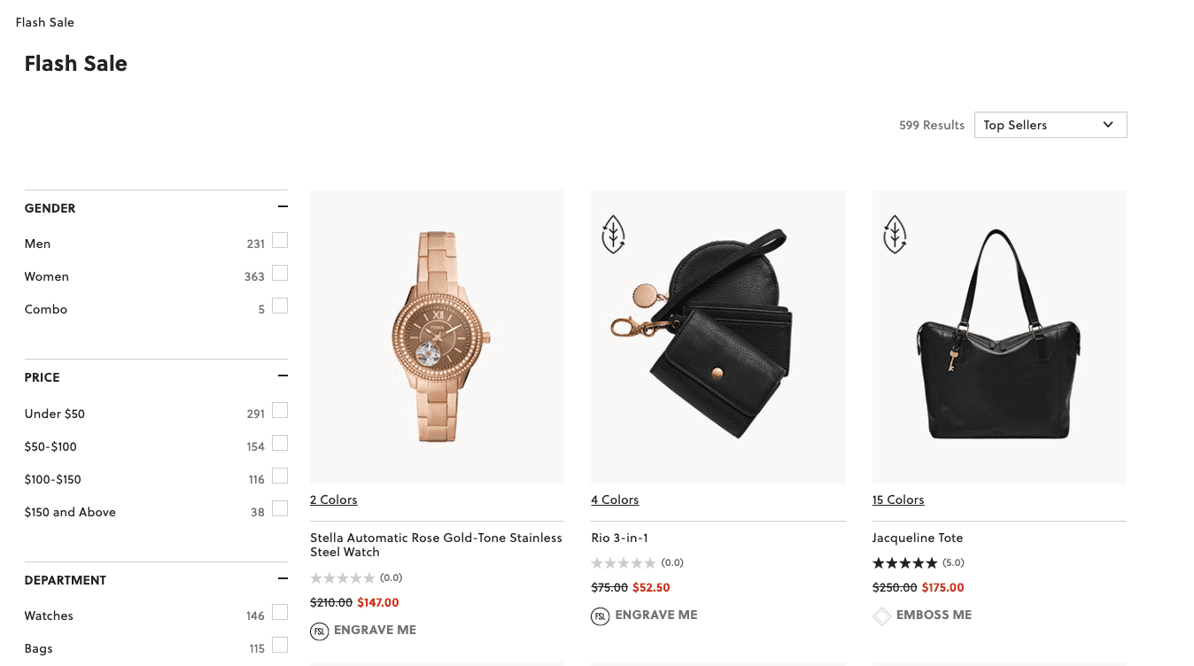Click the FSL badge next to Rio Engrave Me
The width and height of the screenshot is (1194, 666).
coord(601,616)
